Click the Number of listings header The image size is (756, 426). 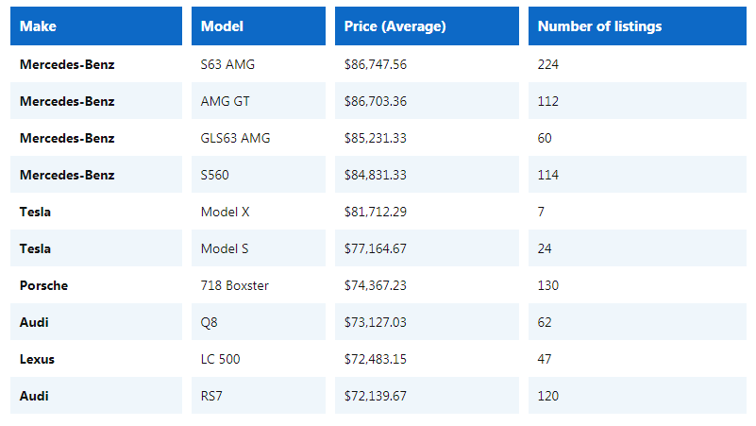(x=637, y=26)
